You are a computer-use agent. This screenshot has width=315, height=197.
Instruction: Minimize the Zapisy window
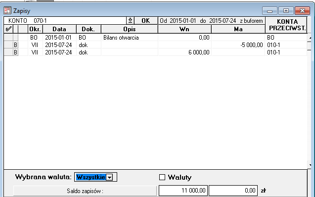coord(270,11)
